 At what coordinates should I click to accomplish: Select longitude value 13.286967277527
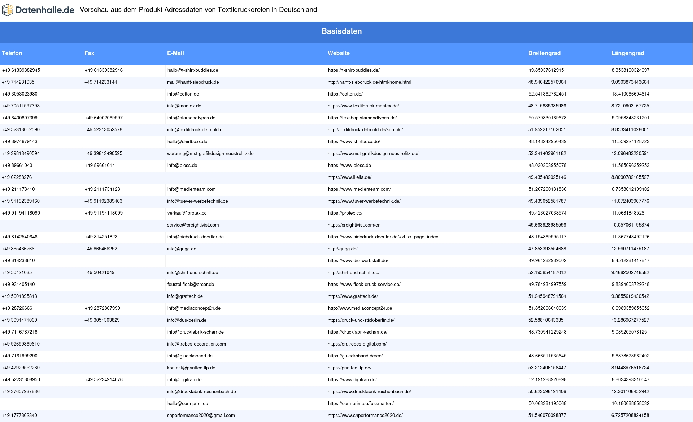pyautogui.click(x=630, y=320)
